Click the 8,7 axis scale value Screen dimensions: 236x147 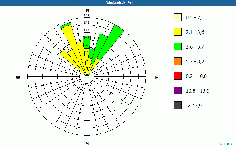[86, 45]
